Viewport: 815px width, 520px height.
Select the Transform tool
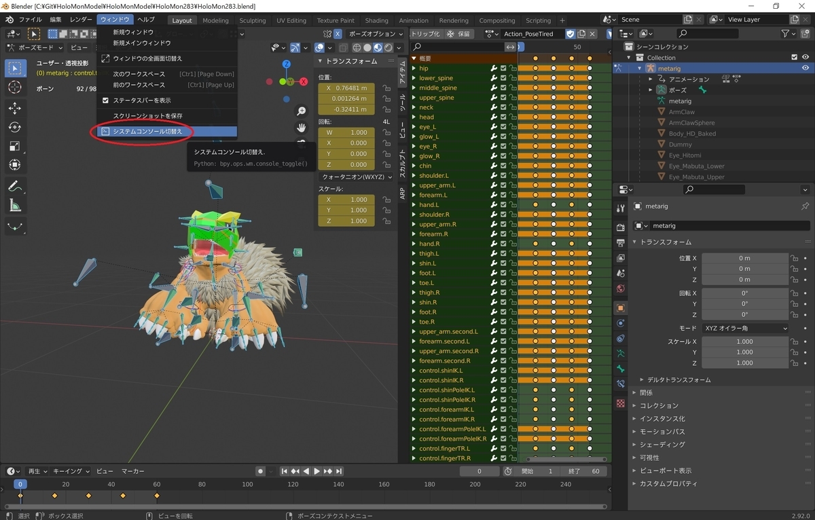[x=15, y=165]
